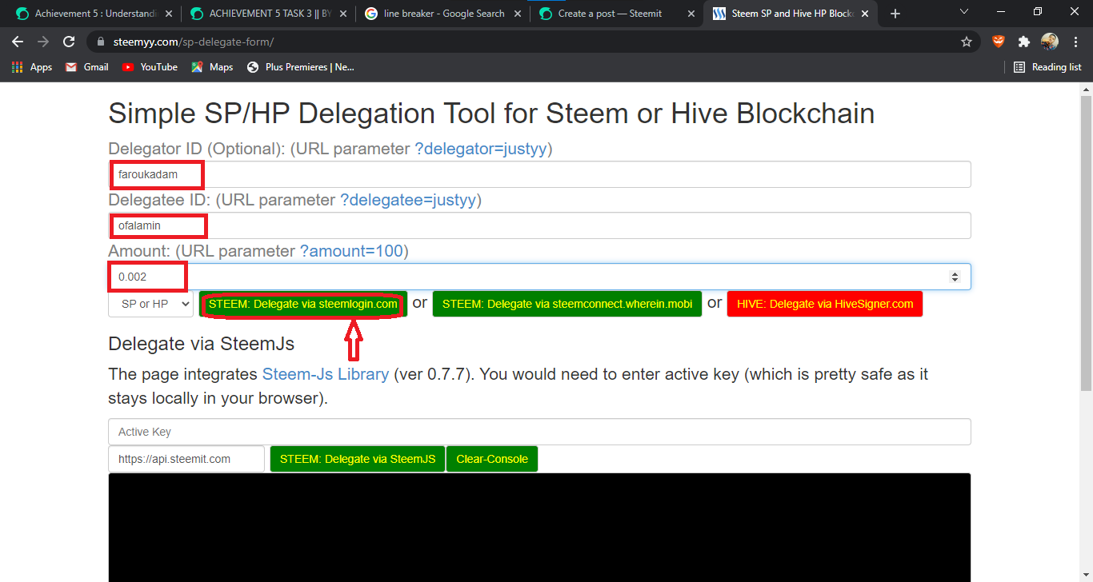The width and height of the screenshot is (1093, 582).
Task: Click the Clear-Console button
Action: coord(492,459)
